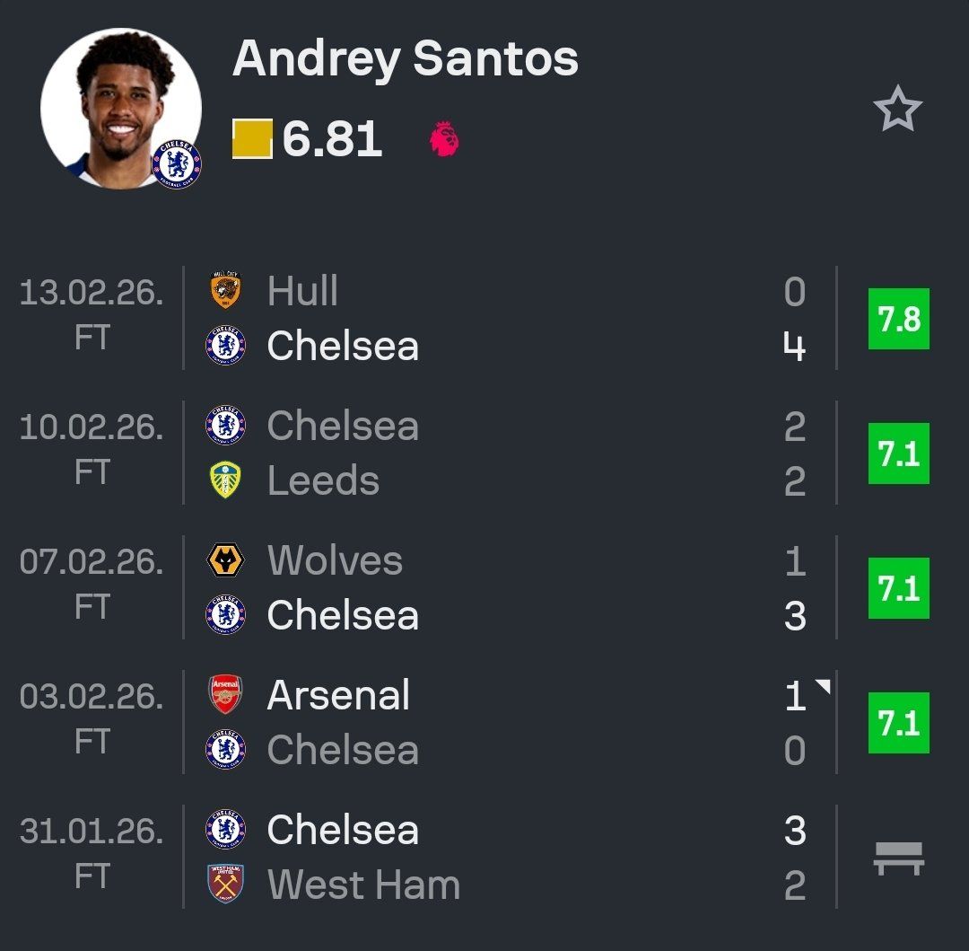Select the Arsenal club crest
The height and width of the screenshot is (951, 969).
click(x=223, y=694)
